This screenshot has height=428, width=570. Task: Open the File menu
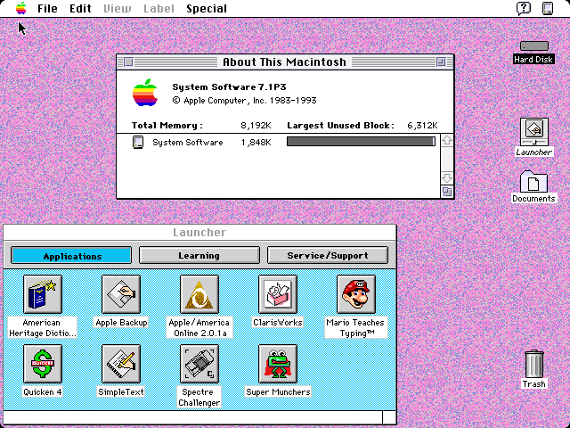pyautogui.click(x=47, y=9)
